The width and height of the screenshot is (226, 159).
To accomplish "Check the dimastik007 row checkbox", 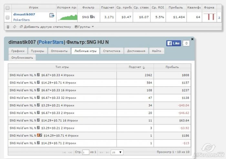I will pyautogui.click(x=7, y=17).
